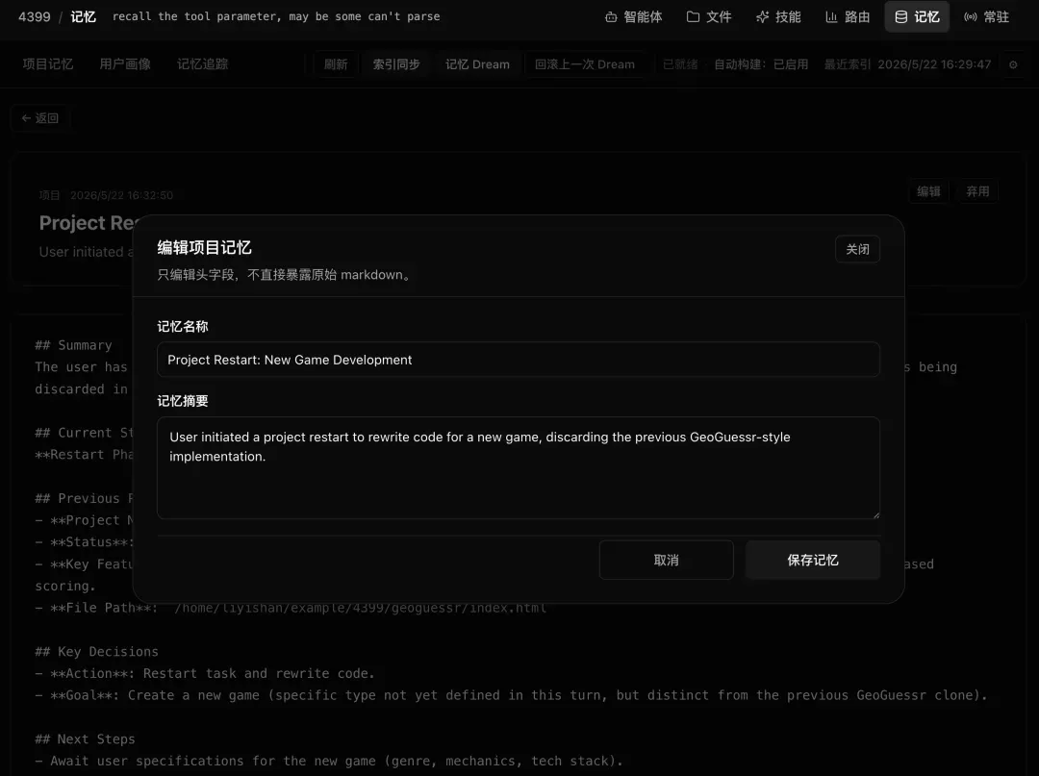Select the 记忆 memory tab
Image resolution: width=1039 pixels, height=776 pixels.
tap(917, 16)
